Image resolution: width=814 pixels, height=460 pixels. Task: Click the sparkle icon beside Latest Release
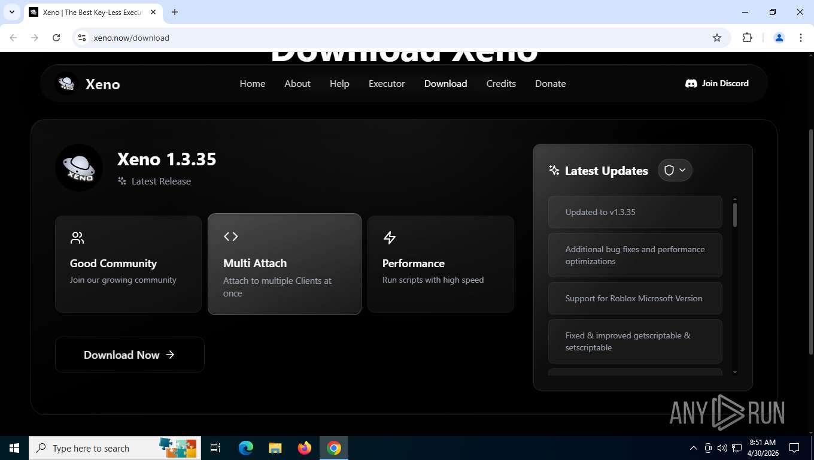coord(122,181)
